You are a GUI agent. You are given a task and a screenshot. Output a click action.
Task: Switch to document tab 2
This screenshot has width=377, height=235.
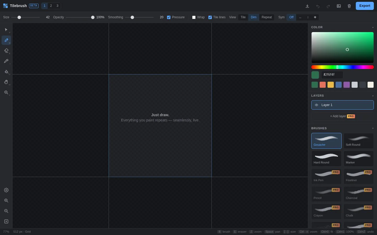51,6
